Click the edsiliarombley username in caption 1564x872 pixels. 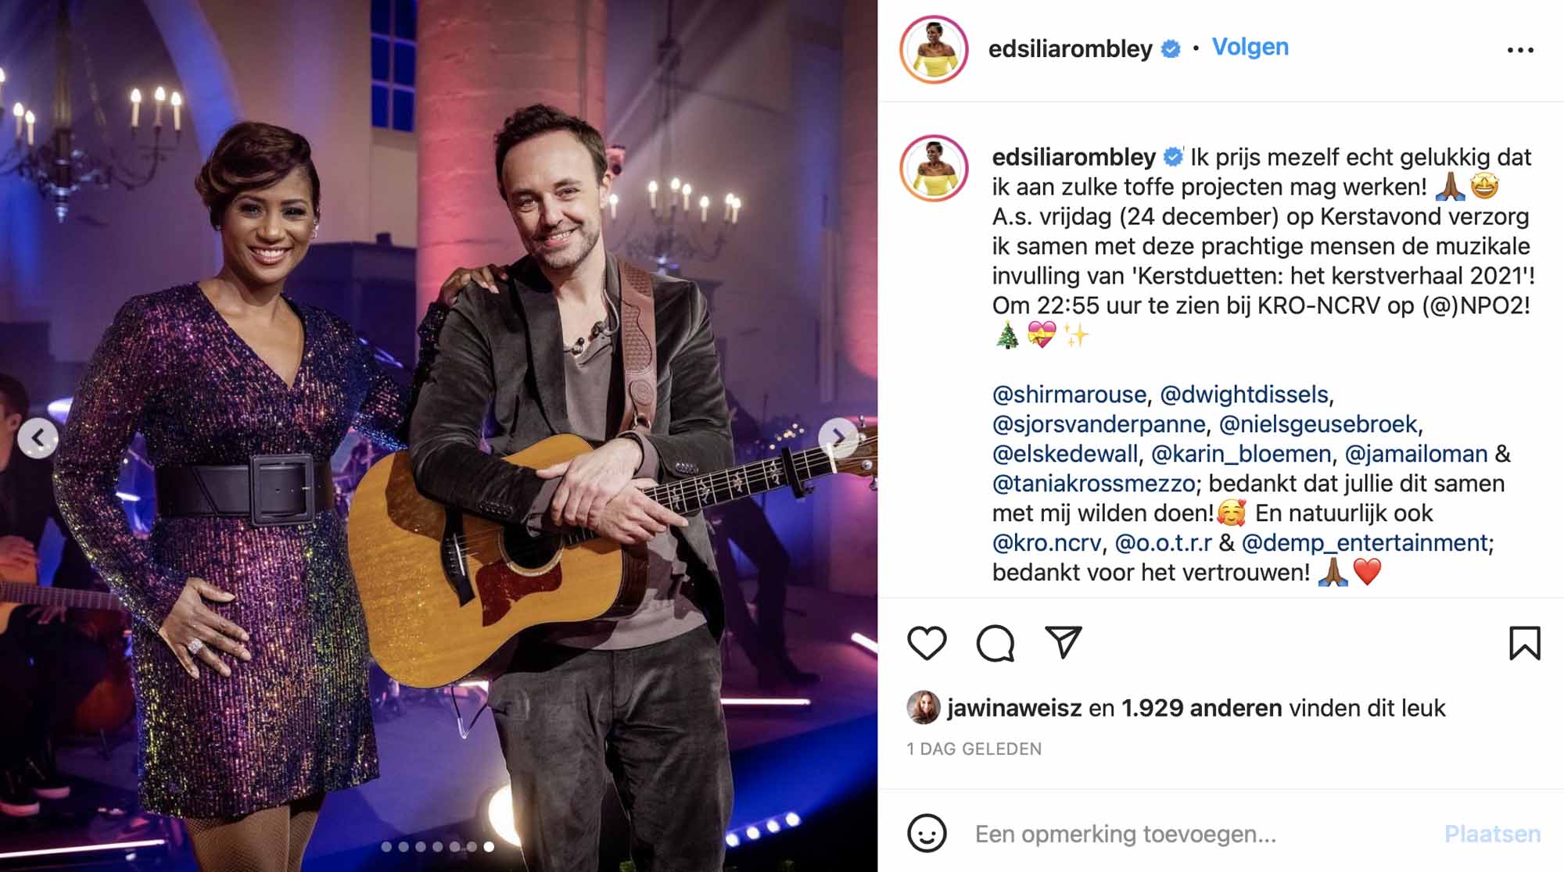[x=1074, y=157]
